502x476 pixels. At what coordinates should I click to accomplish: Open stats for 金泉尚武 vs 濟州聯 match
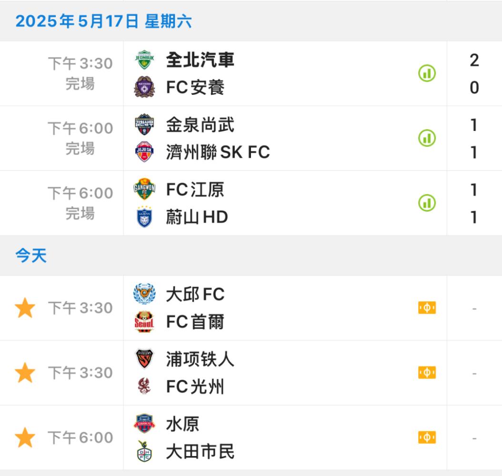427,138
